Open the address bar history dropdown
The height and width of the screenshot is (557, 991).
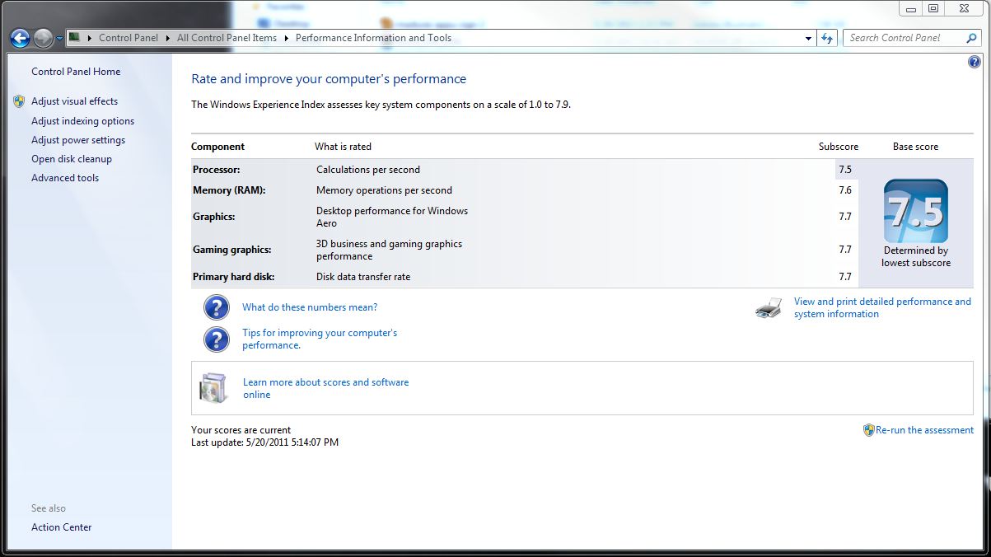pos(809,38)
